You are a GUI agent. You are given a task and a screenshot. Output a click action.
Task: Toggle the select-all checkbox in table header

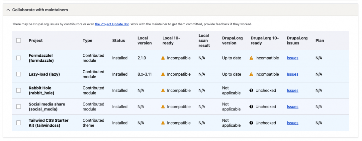coord(19,40)
